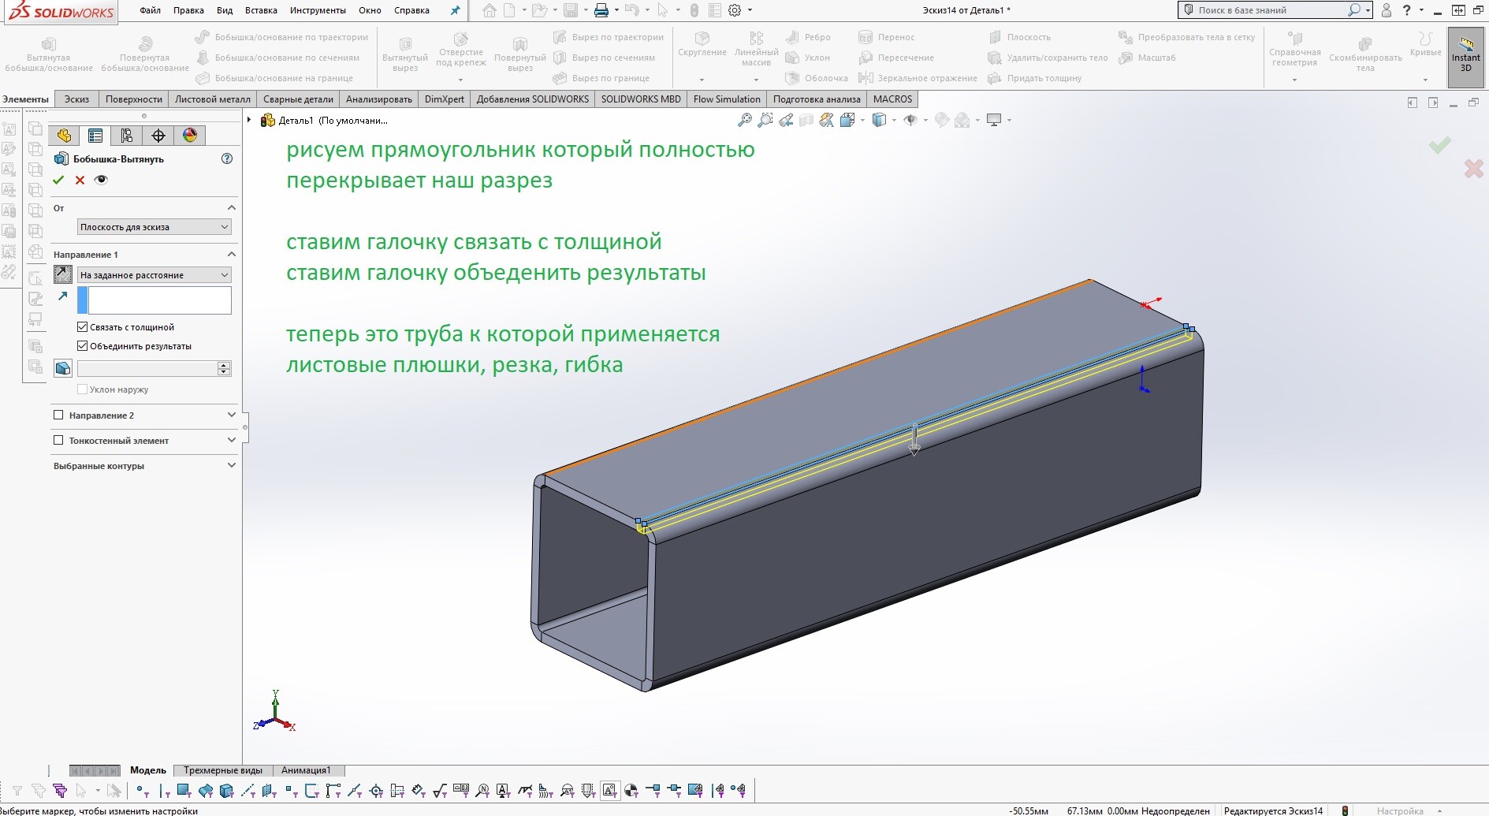Uncheck Связать с толщиной checkbox
The height and width of the screenshot is (816, 1489).
pyautogui.click(x=82, y=326)
